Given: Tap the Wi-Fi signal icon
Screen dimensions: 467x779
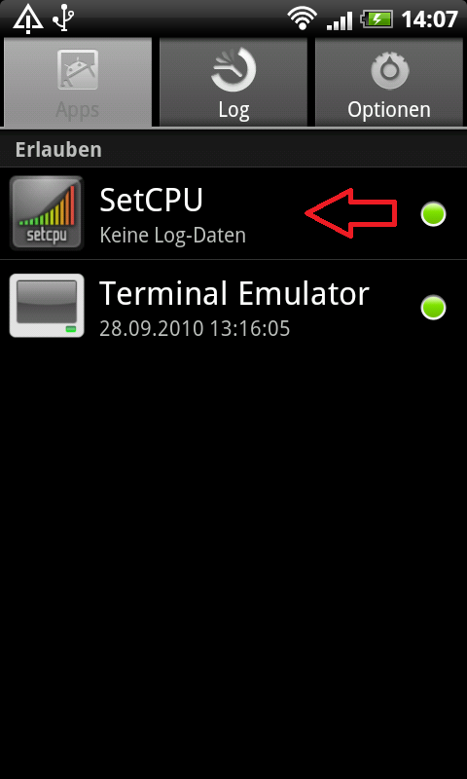Looking at the screenshot, I should click(x=302, y=19).
